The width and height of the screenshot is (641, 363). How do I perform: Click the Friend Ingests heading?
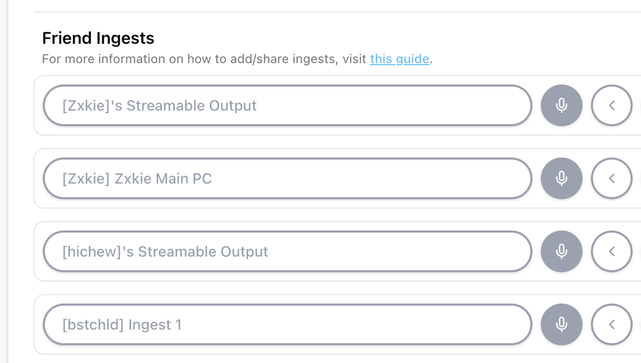pos(98,38)
